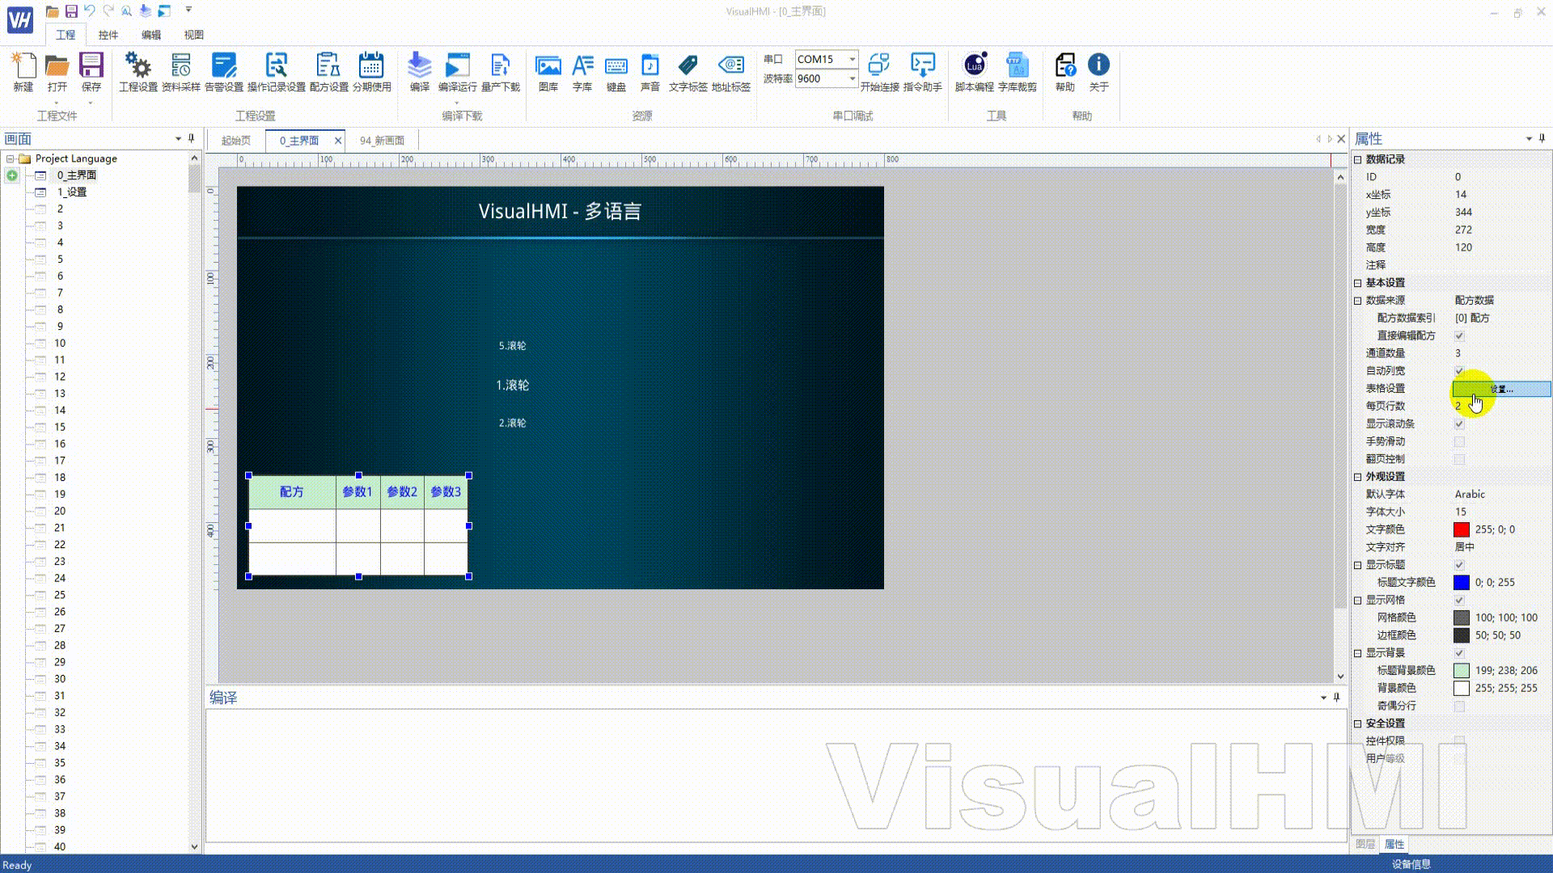Collapse the Project Language tree node

click(11, 158)
